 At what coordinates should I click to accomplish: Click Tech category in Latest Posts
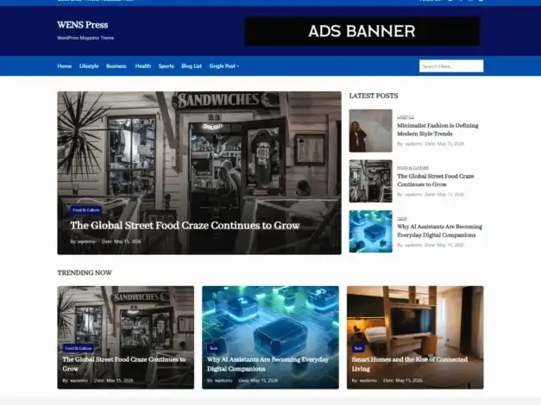(x=401, y=219)
